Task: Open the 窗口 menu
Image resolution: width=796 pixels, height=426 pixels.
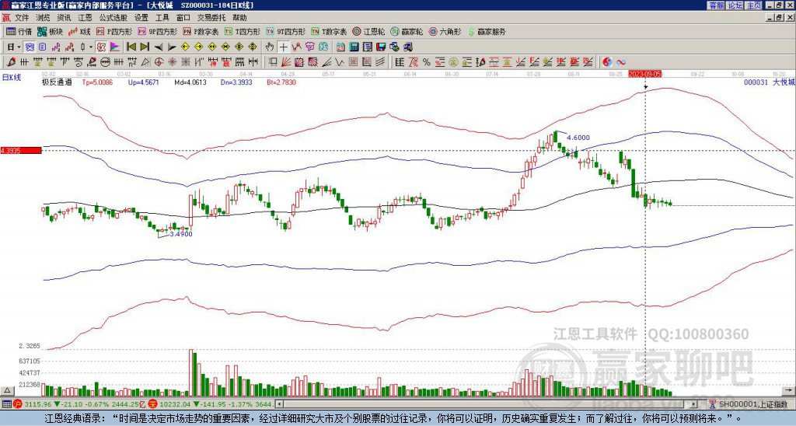Action: coord(183,18)
